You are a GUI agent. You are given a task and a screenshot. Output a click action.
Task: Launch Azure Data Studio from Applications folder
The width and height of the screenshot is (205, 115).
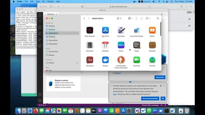point(137,30)
